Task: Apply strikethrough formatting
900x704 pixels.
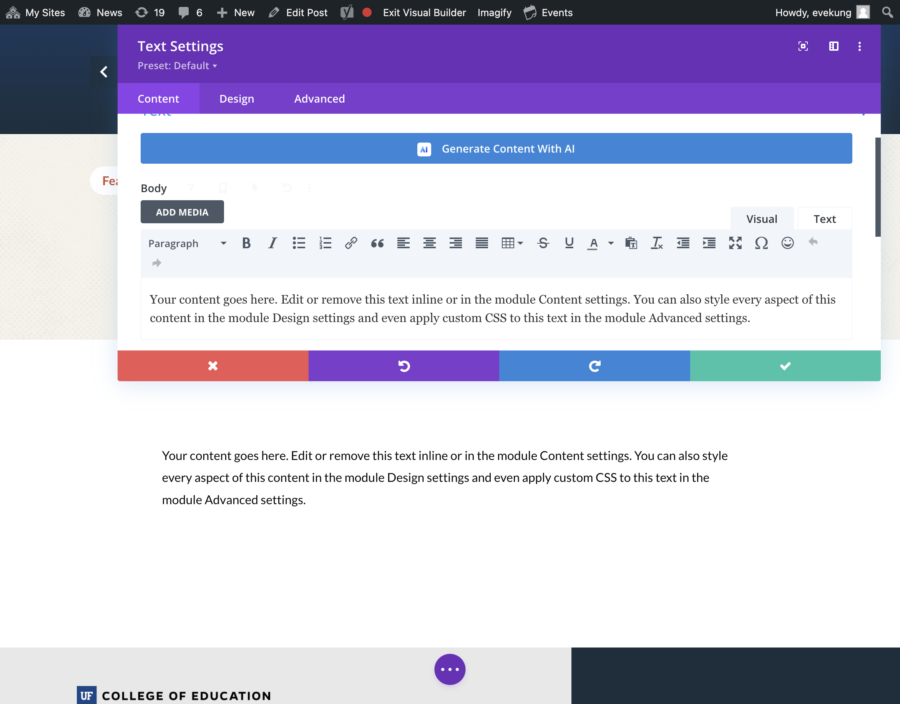Action: click(543, 243)
